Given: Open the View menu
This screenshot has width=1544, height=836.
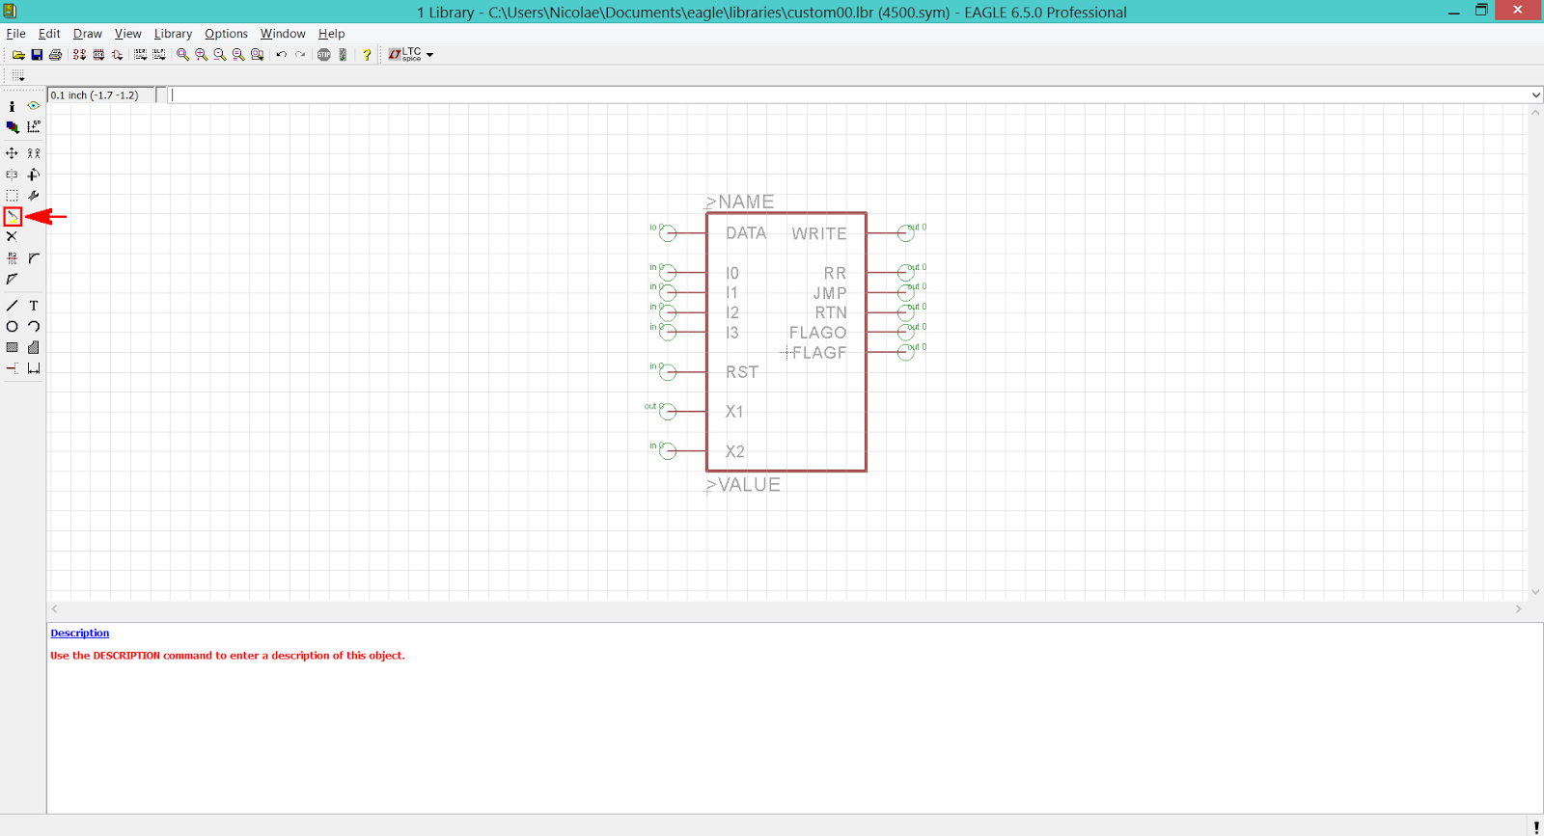Looking at the screenshot, I should pyautogui.click(x=127, y=34).
